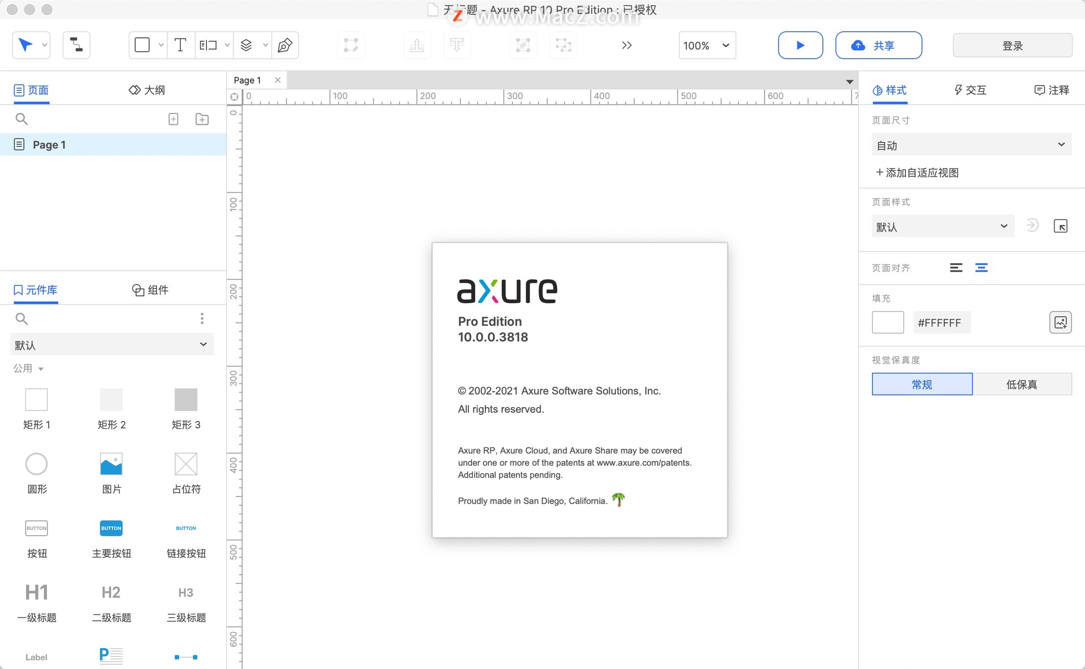Click 添加自适应视图 add adaptive view
The width and height of the screenshot is (1085, 669).
917,172
